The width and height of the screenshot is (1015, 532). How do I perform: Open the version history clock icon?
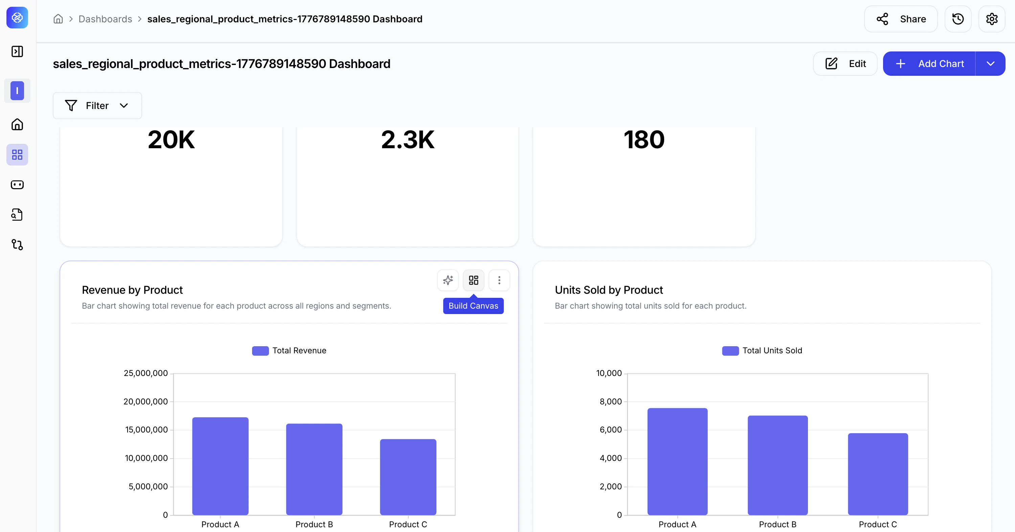[958, 19]
